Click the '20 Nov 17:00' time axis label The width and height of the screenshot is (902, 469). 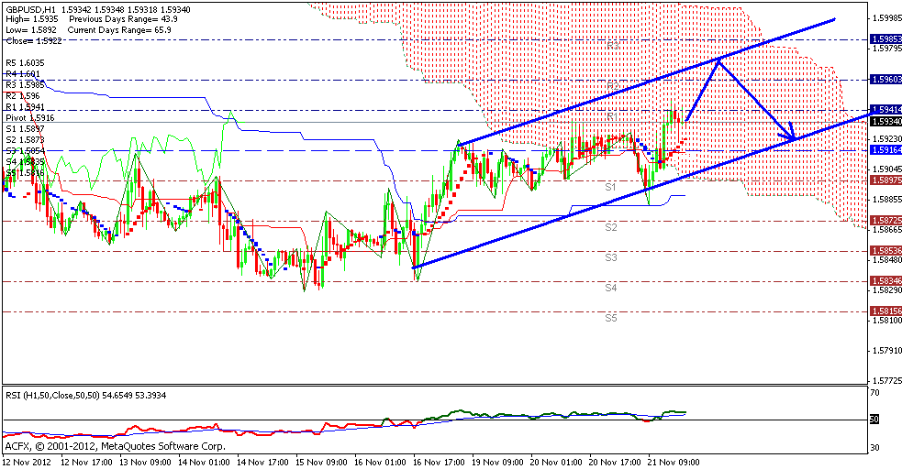click(x=616, y=462)
